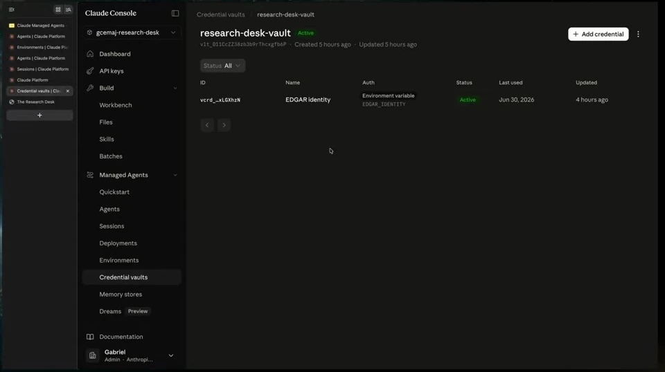
Task: Click the API keys icon
Action: (x=90, y=71)
